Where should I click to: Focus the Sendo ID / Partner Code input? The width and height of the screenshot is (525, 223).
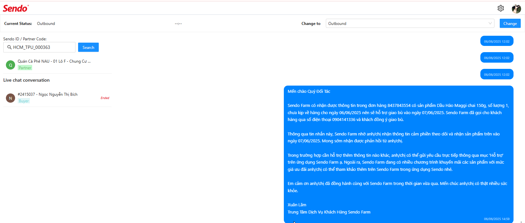coord(39,47)
